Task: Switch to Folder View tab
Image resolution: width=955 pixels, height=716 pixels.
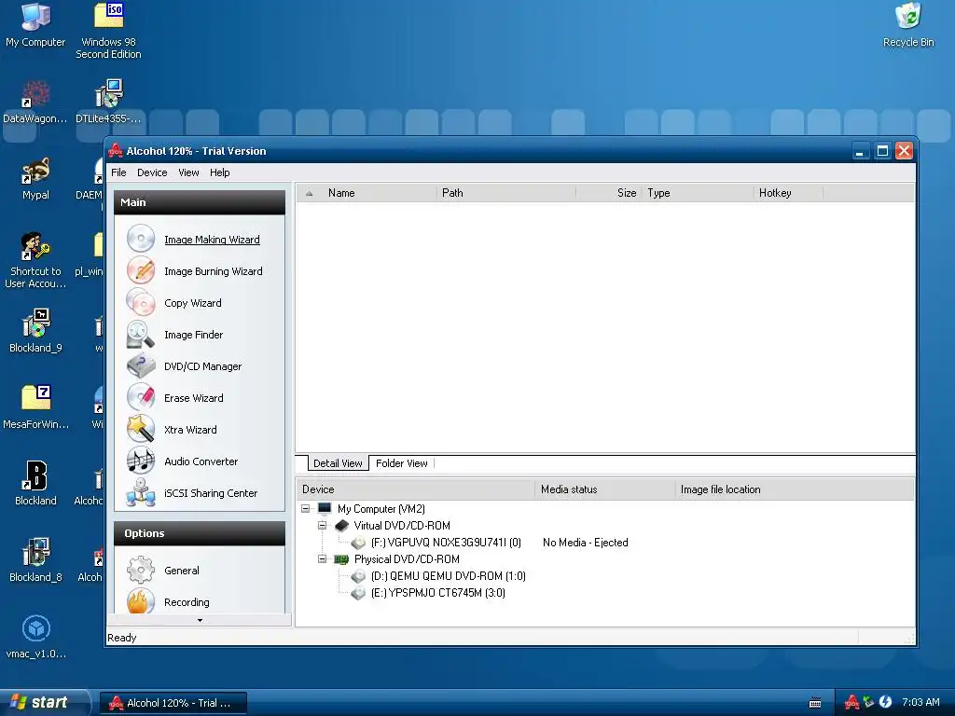Action: [x=402, y=463]
